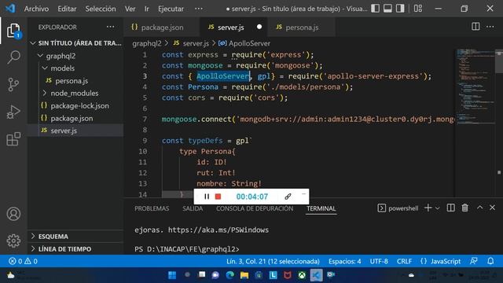Open the Explorer view in activity bar
The image size is (503, 283).
13,31
